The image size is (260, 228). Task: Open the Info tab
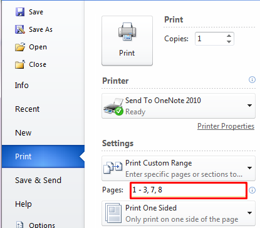[x=21, y=86]
